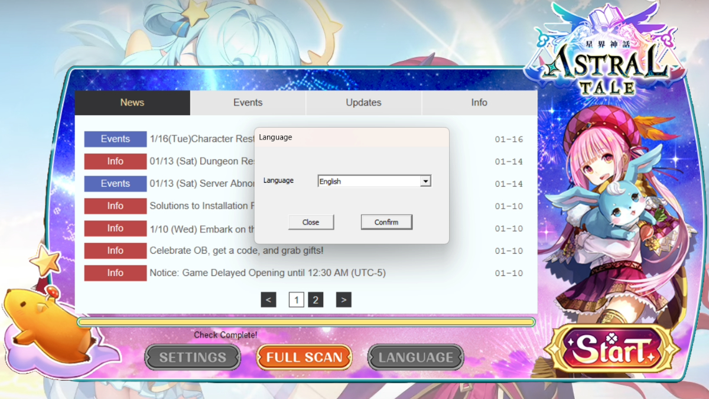Select the Info news tab
Screen dimensions: 709x399
479,102
